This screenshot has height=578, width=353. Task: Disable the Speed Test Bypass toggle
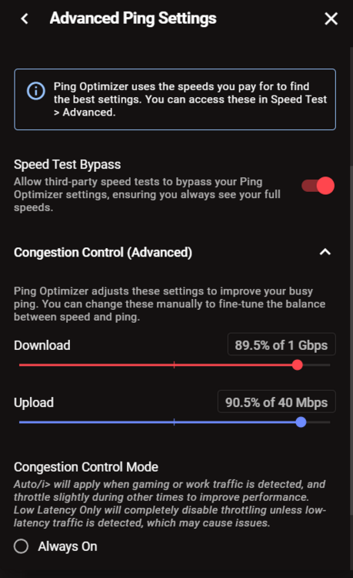point(318,186)
